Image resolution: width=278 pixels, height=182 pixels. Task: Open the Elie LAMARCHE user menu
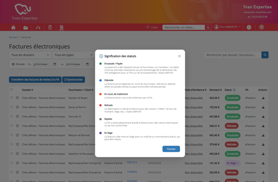[227, 27]
